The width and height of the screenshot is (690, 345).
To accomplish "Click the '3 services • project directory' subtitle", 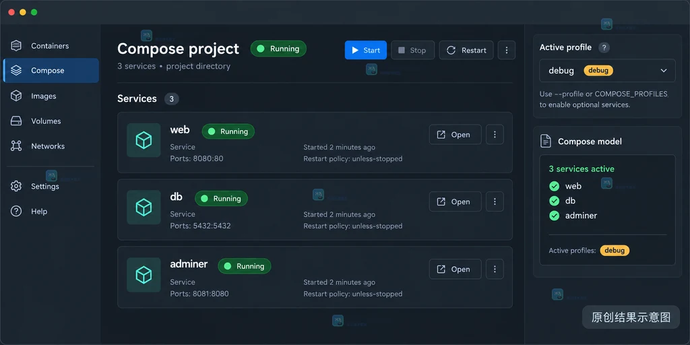I will [x=174, y=67].
